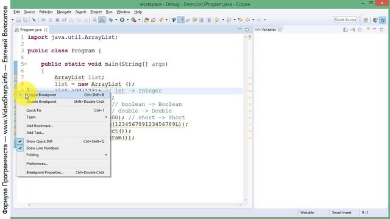Screen dimensions: 390x219
Task: Uncheck Show Line Numbers option
Action: [x=63, y=148]
